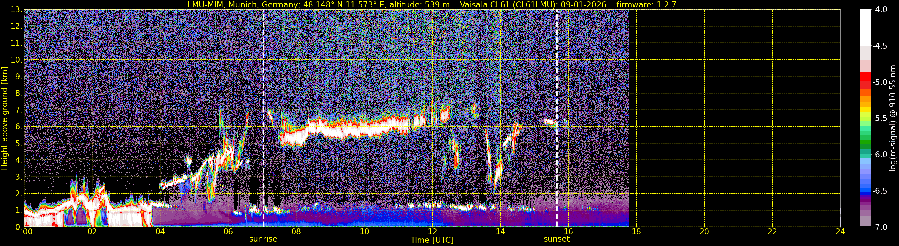This screenshot has width=899, height=246.
Task: Click the sunrise label under the axis
Action: point(263,239)
